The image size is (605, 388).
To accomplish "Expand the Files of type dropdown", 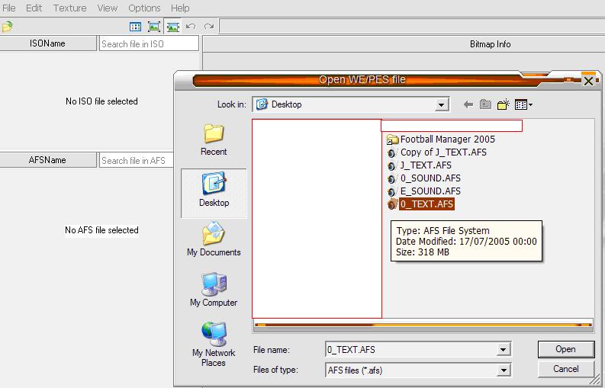I will point(503,370).
